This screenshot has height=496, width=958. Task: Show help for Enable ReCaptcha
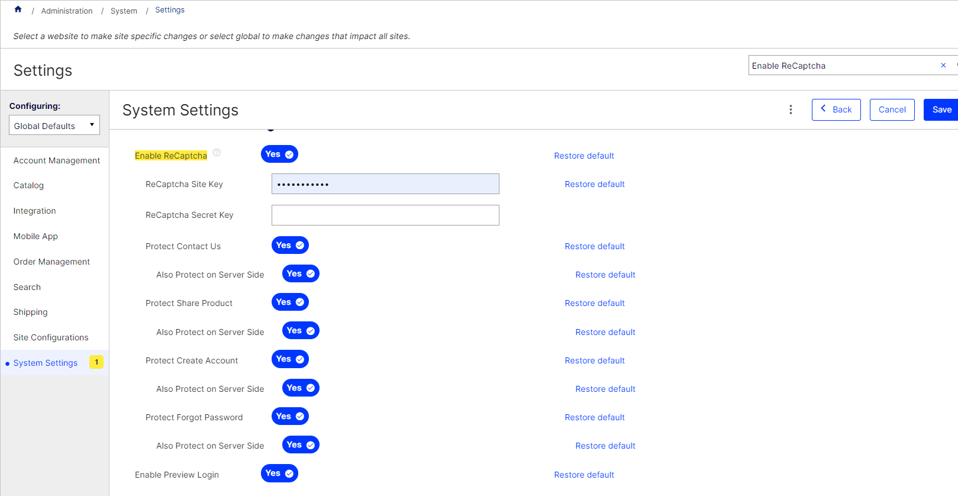(217, 152)
